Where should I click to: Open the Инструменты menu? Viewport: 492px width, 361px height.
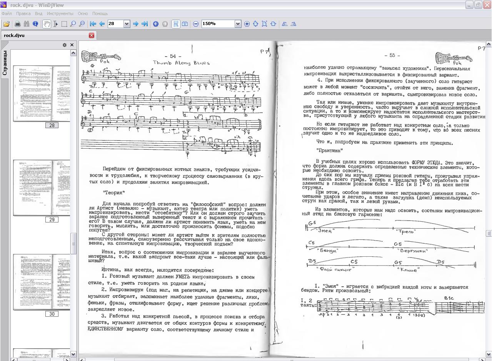point(60,13)
